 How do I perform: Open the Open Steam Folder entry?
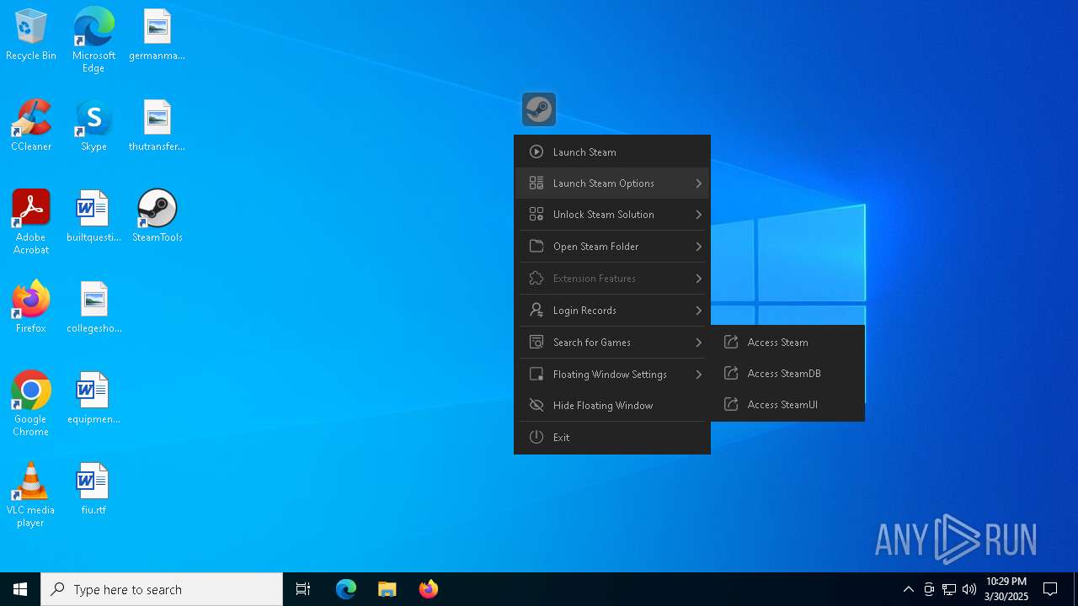click(x=612, y=247)
